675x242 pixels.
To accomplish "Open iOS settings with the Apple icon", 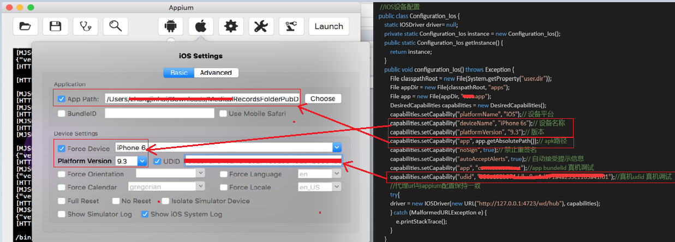I will click(x=201, y=26).
